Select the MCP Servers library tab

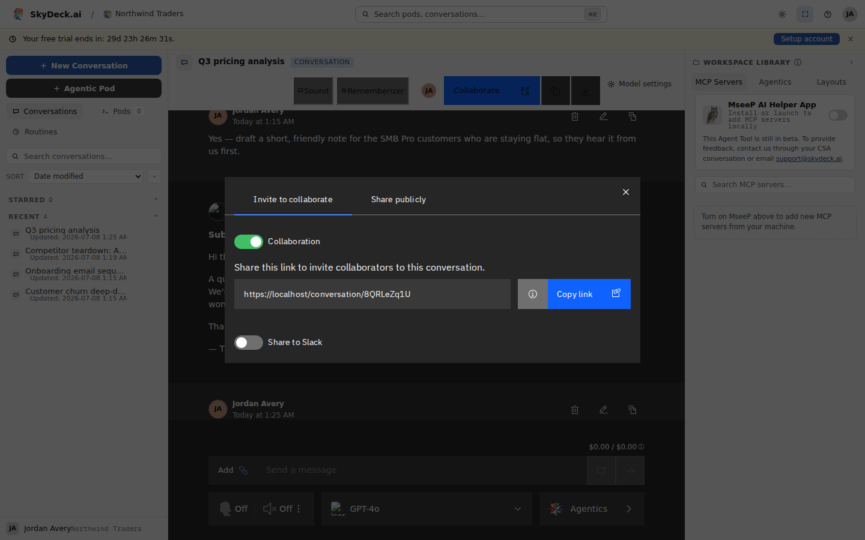pos(718,82)
